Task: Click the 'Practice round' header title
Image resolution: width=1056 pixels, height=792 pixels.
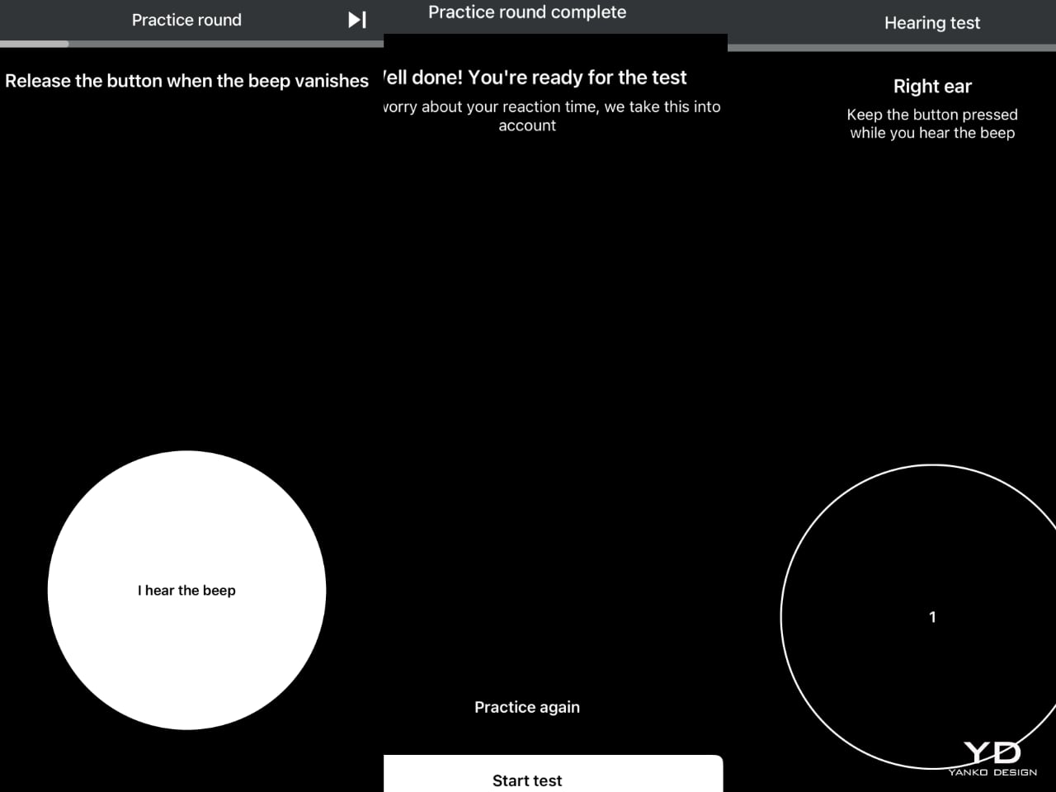Action: [x=186, y=20]
